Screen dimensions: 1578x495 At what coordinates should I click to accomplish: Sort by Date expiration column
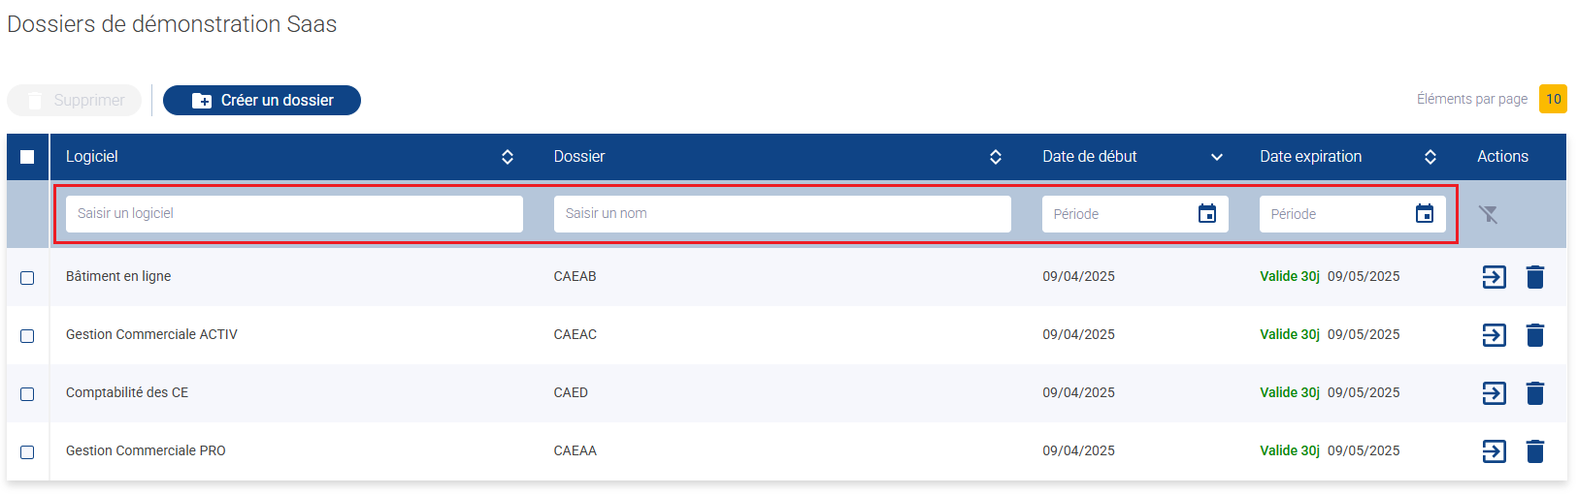pos(1430,157)
